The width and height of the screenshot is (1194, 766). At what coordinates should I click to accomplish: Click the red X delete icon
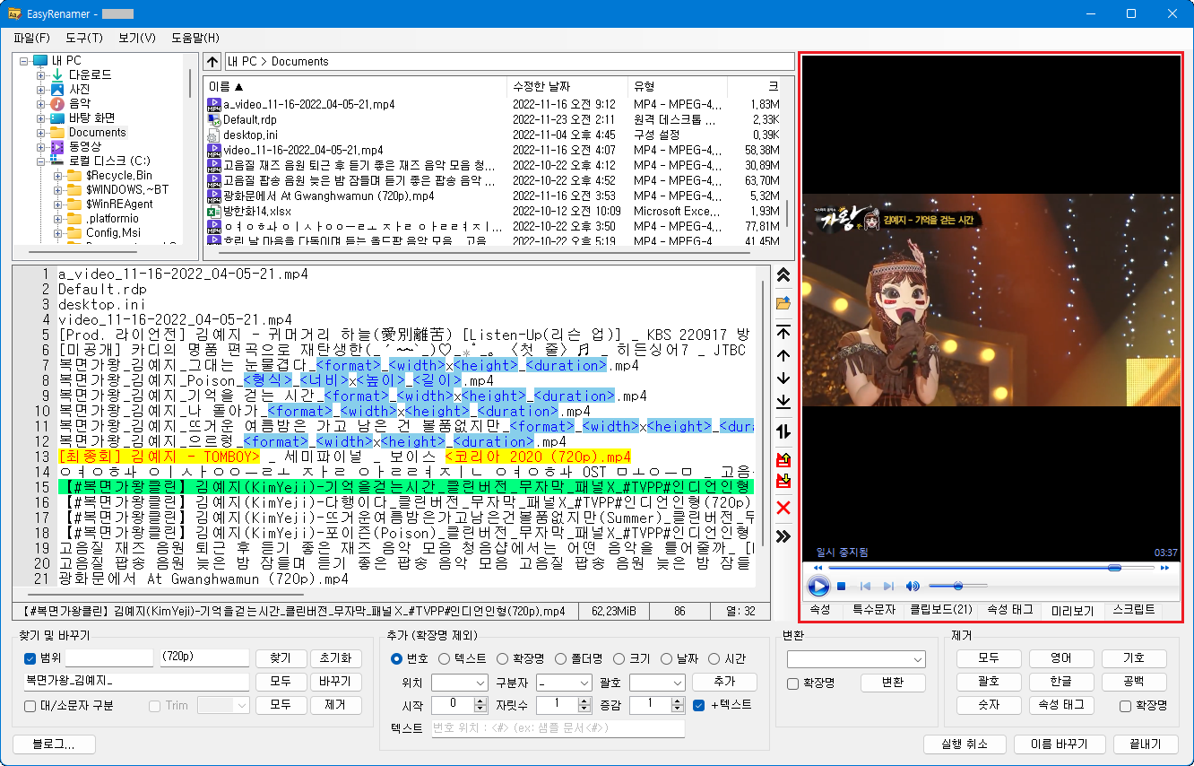[x=783, y=509]
